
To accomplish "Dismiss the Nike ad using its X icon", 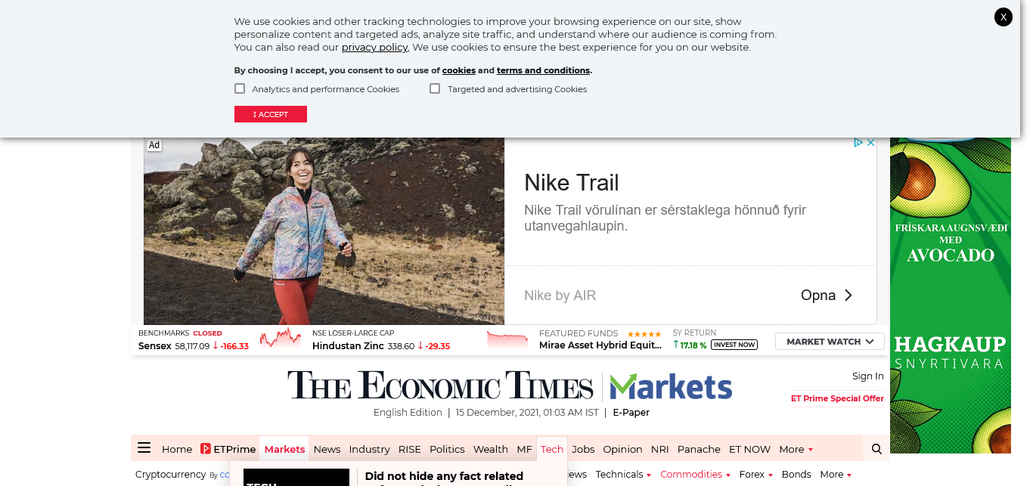I will 870,143.
